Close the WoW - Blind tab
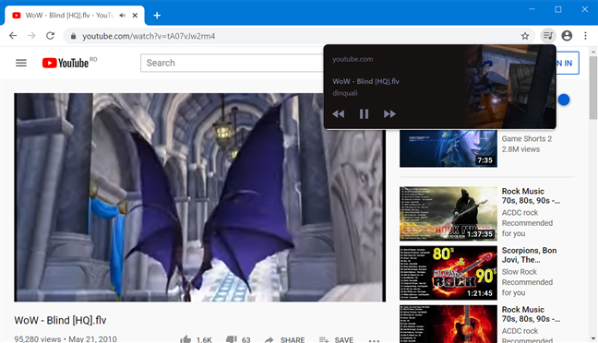Screen dimensions: 598x343 135,16
